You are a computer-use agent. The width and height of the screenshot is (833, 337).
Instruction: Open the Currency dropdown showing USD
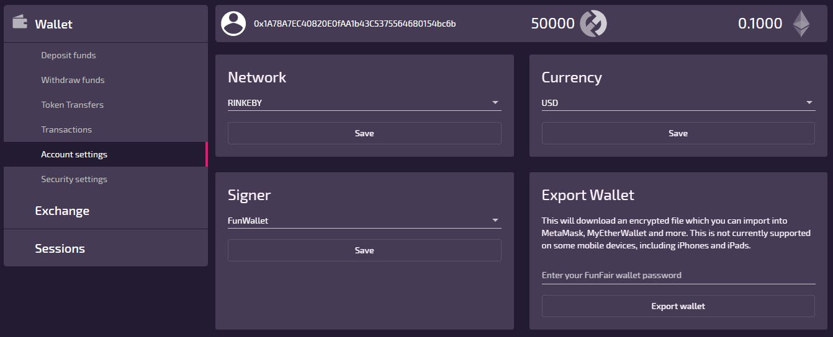(x=678, y=103)
